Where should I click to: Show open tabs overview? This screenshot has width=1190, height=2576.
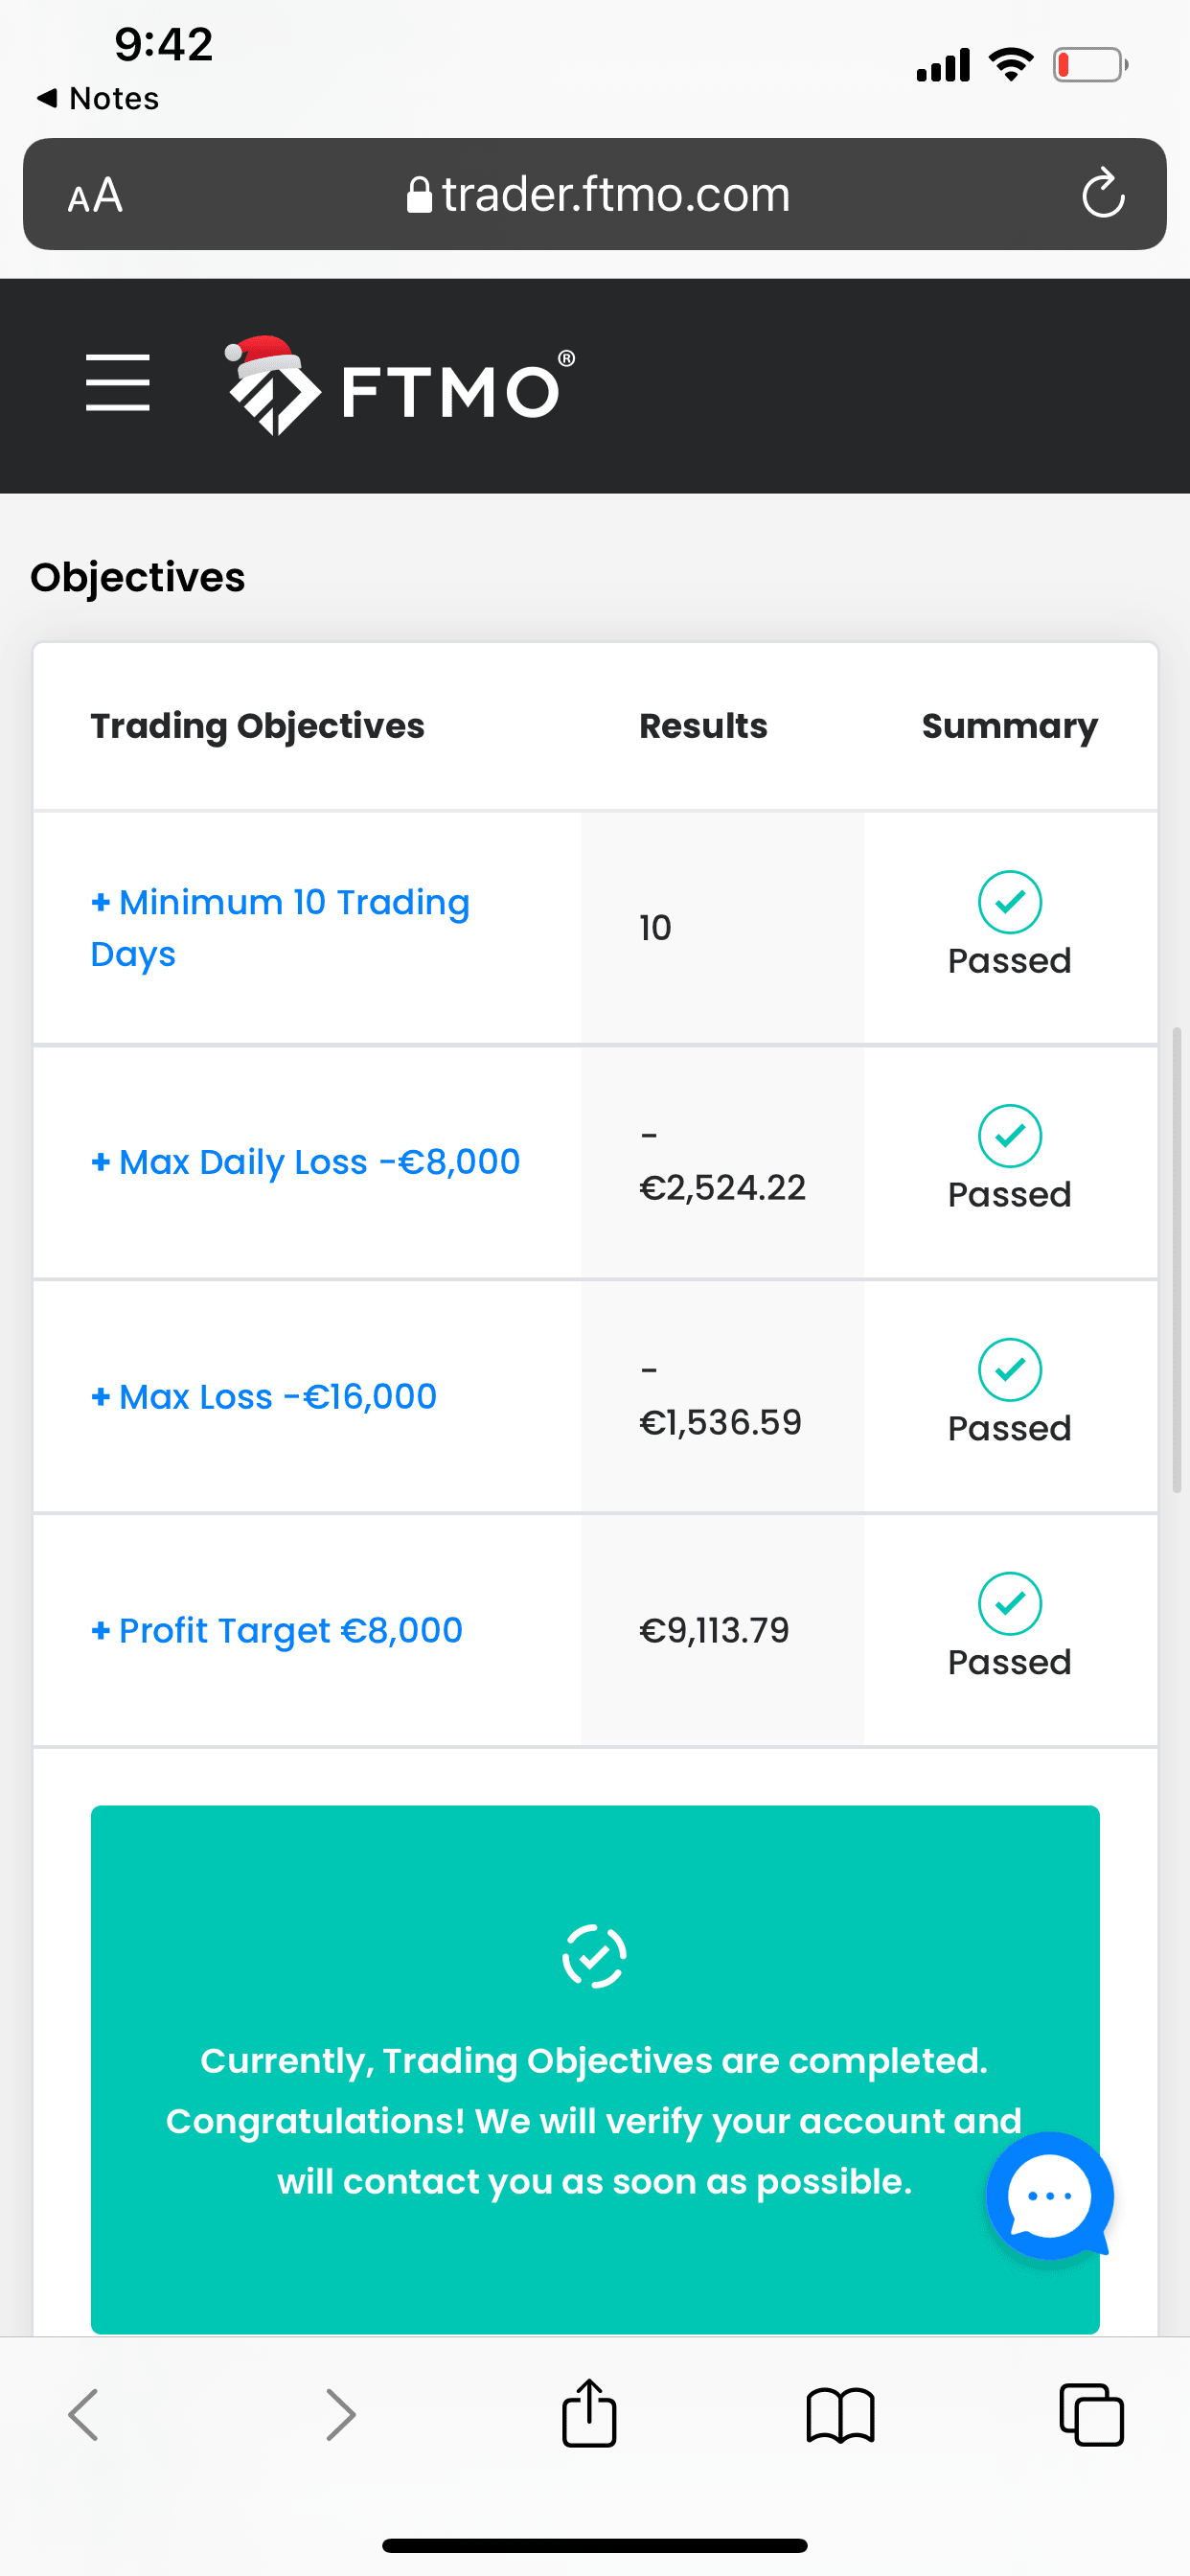1091,2415
